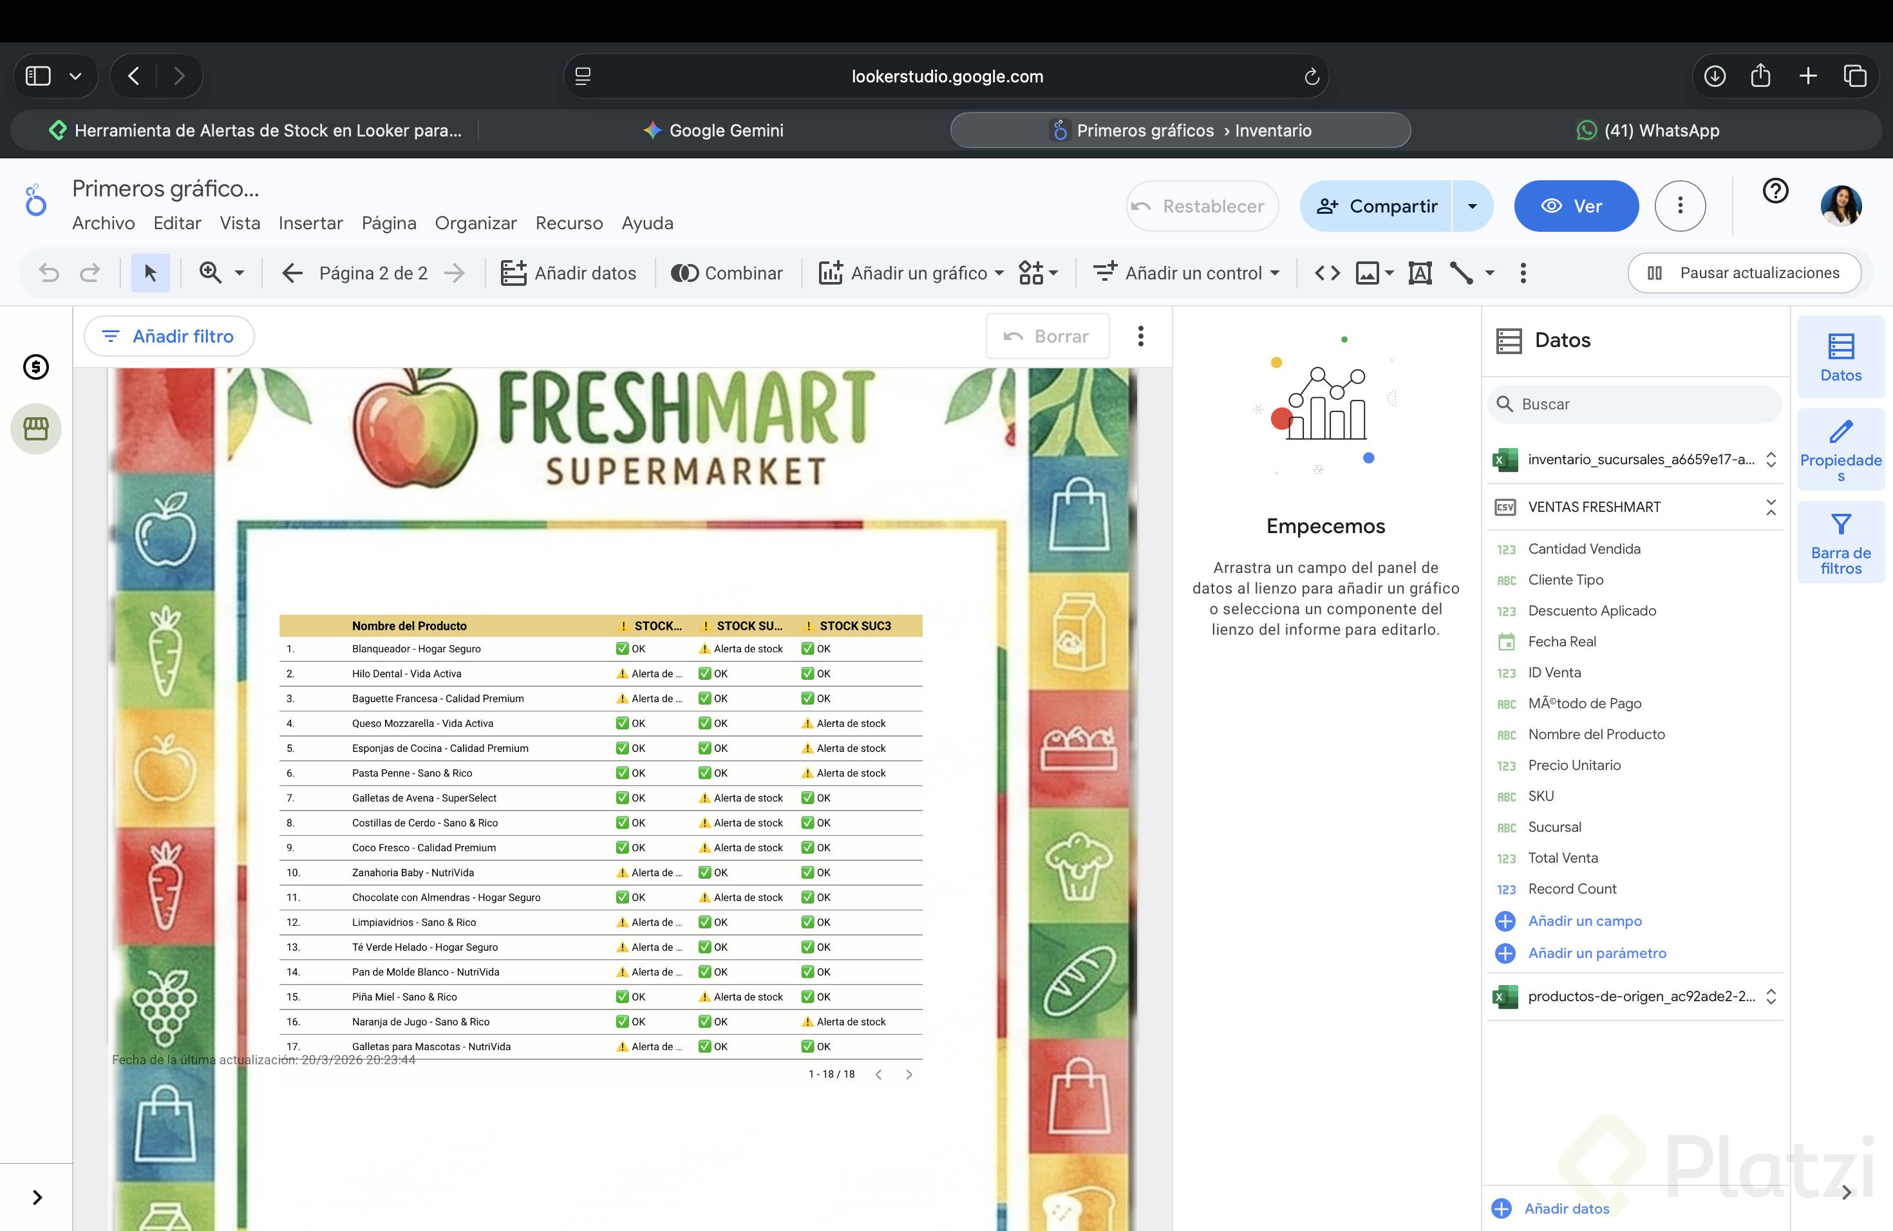The height and width of the screenshot is (1231, 1893).
Task: Collapse the VENTAS FRESHMART data source
Action: click(1771, 507)
